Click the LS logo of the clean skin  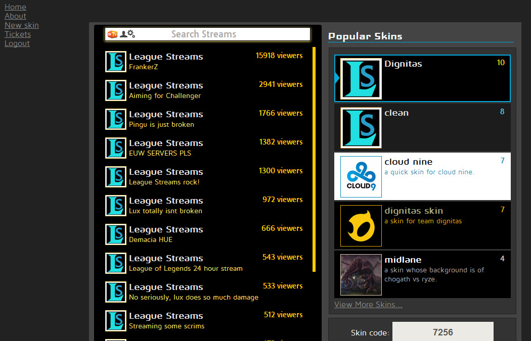361,128
